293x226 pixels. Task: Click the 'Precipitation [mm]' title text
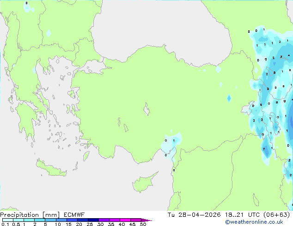click(30, 215)
